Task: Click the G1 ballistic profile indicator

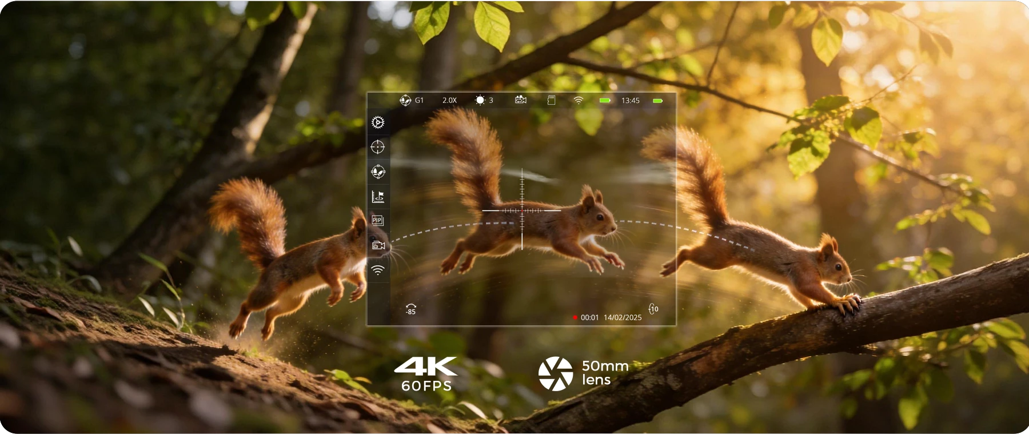Action: 412,100
